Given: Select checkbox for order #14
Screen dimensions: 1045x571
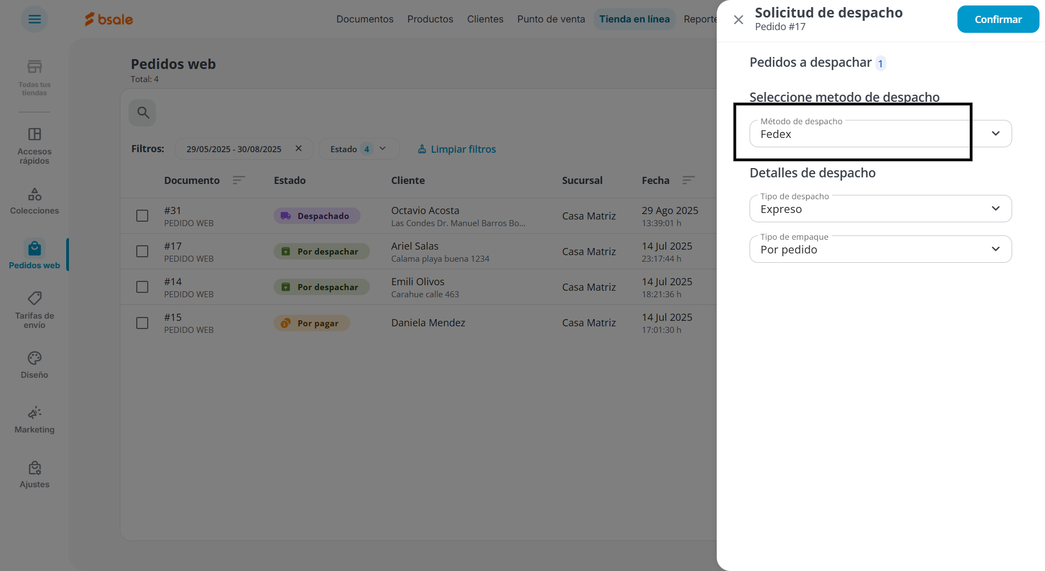Looking at the screenshot, I should coord(142,287).
